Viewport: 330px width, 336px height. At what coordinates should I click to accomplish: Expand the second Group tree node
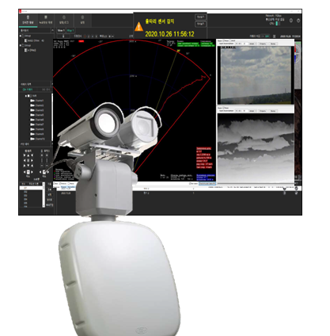click(x=21, y=45)
